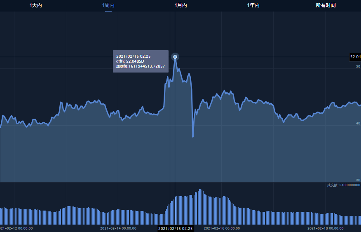361x232 pixels.
Task: Open the 1月内 time range
Action: pos(180,5)
